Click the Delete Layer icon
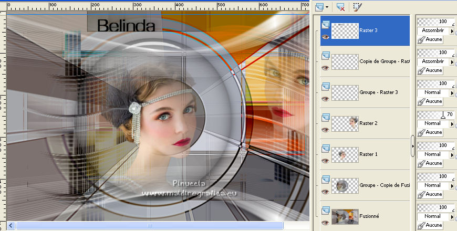Screen dimensions: 457x231 (340, 7)
